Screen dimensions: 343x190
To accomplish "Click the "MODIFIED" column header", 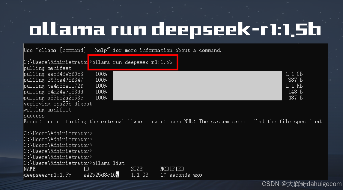I will pos(172,169).
